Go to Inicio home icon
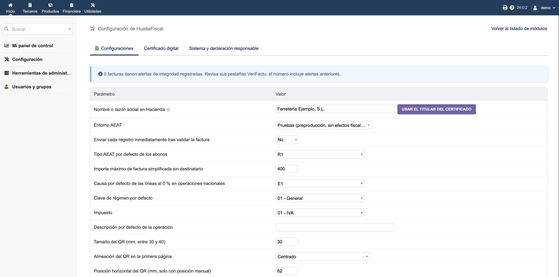This screenshot has height=277, width=559. [10, 5]
